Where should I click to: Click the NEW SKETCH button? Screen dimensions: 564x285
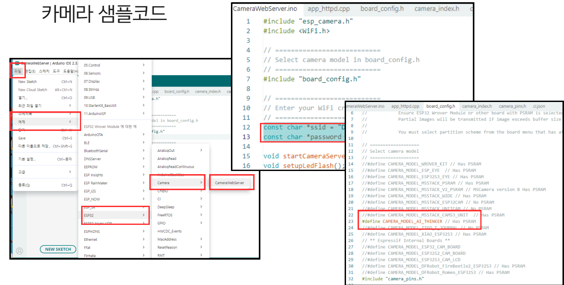[x=58, y=249]
